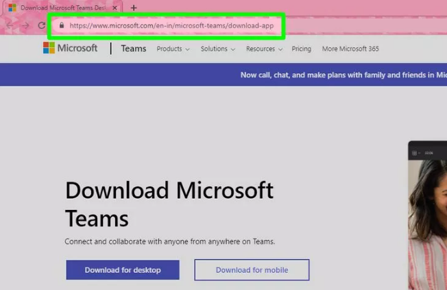Click the Download Microsoft Teams heading
Image resolution: width=447 pixels, height=290 pixels.
tap(169, 204)
